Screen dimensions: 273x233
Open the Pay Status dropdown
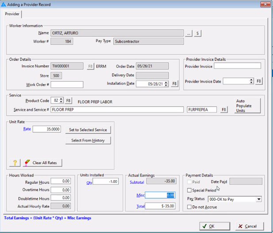(258, 199)
